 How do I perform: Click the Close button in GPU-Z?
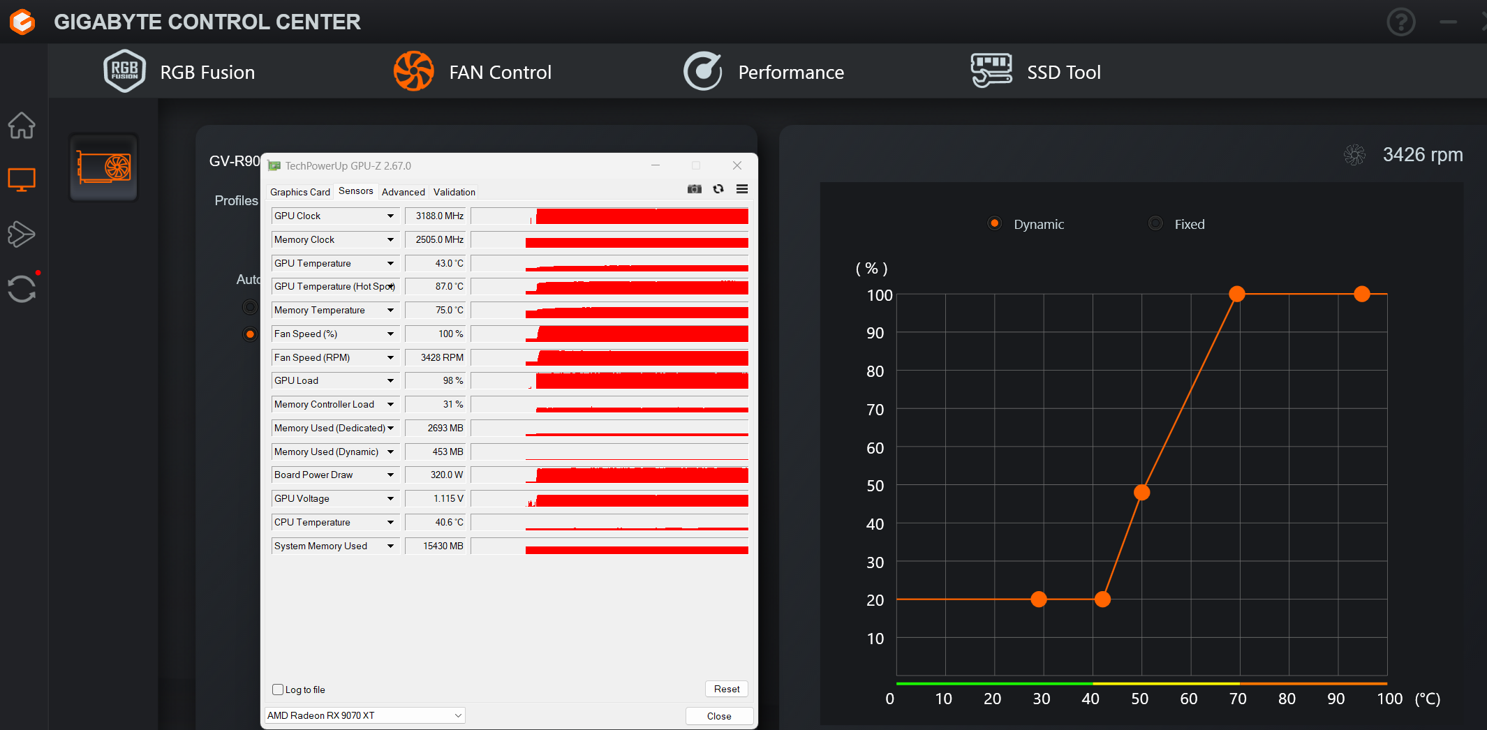tap(718, 716)
